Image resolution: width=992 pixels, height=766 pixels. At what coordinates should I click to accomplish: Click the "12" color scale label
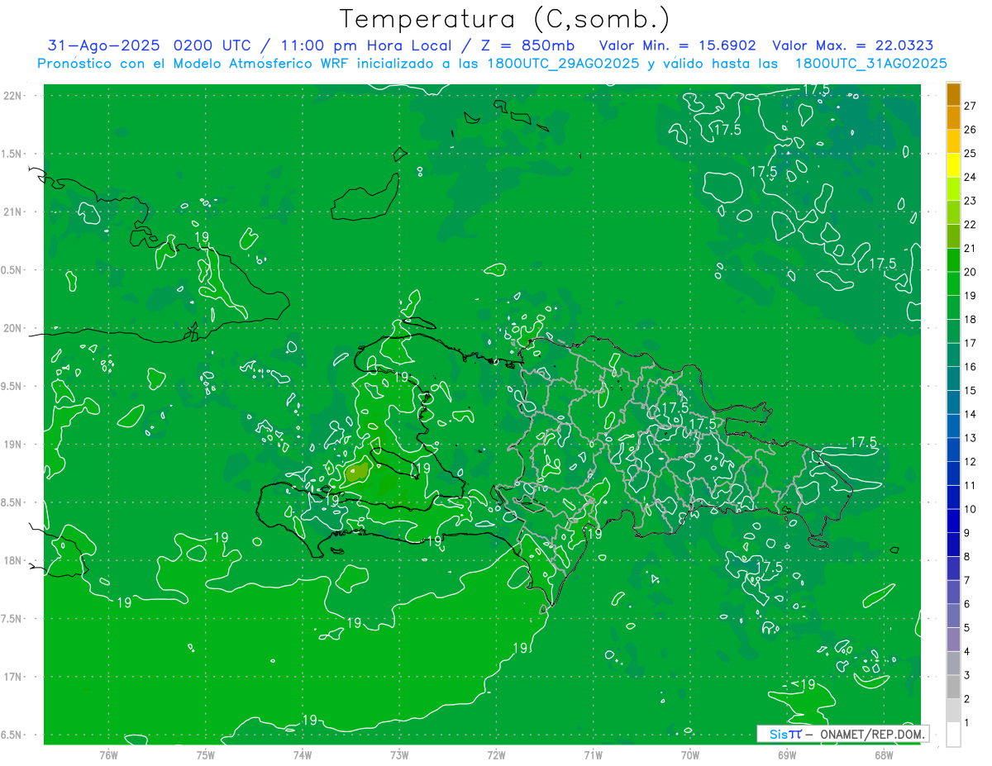click(x=971, y=461)
